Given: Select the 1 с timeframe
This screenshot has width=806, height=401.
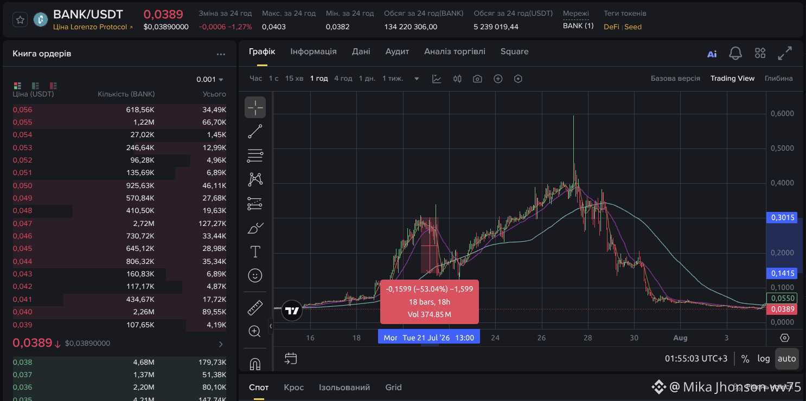Looking at the screenshot, I should (273, 79).
